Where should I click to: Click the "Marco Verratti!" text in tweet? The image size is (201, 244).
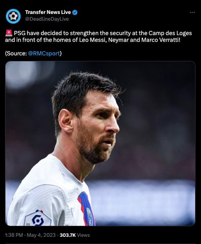[x=161, y=40]
